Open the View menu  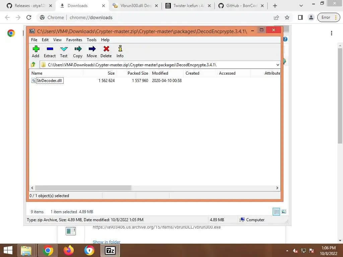point(57,40)
